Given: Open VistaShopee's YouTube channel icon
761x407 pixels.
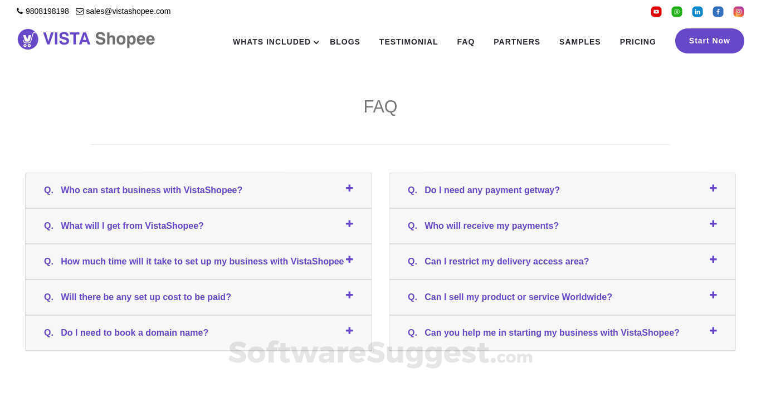Looking at the screenshot, I should click(656, 11).
